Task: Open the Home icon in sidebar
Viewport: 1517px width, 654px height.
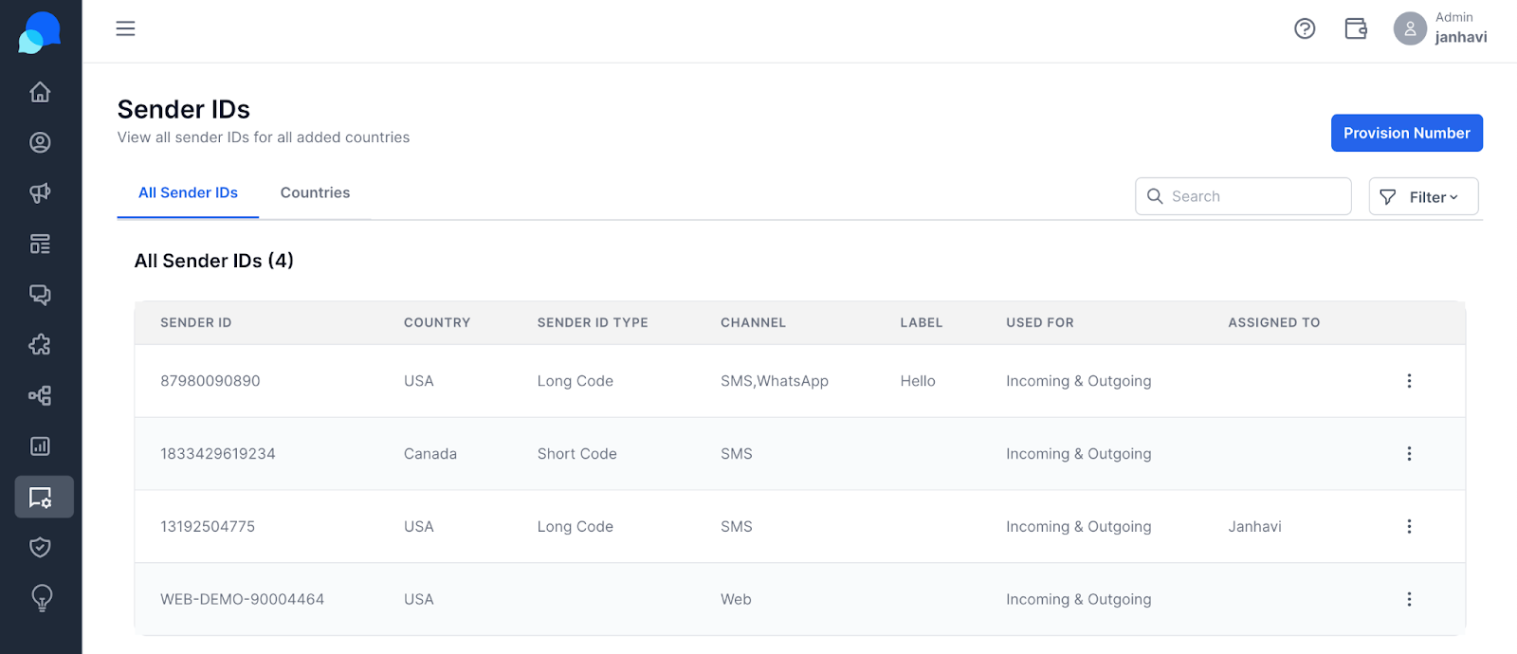Action: (40, 92)
